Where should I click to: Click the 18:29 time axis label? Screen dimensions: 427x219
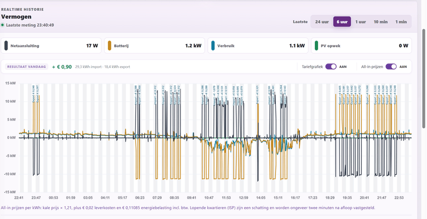pyautogui.click(x=330, y=198)
